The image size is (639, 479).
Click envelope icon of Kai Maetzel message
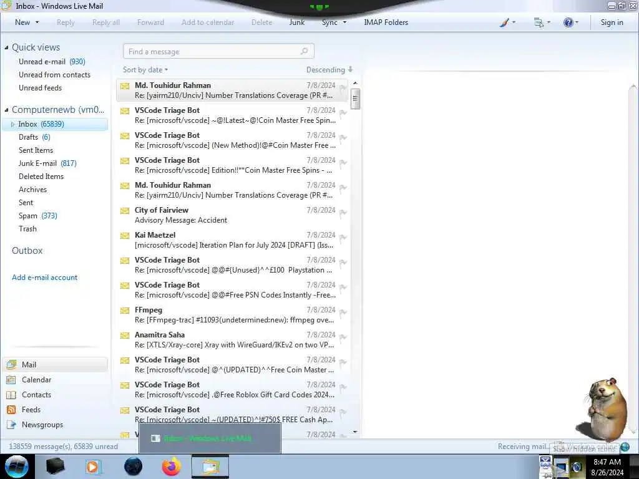coord(125,236)
